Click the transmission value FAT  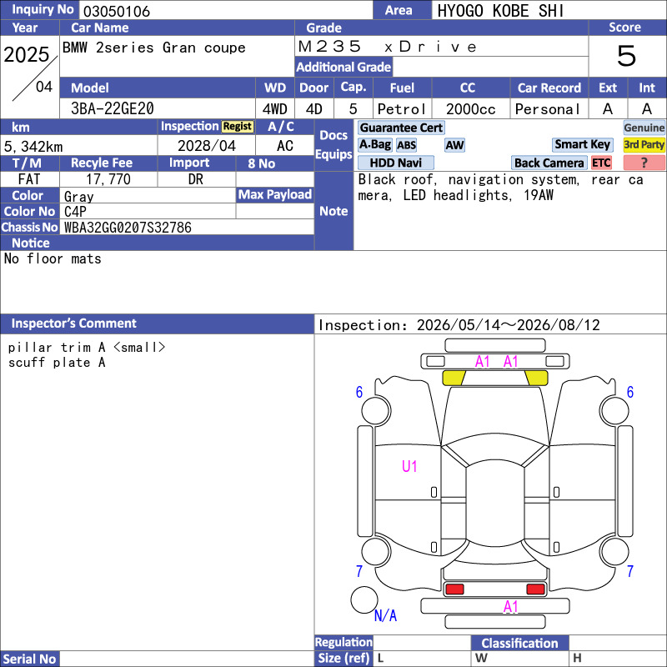(29, 179)
